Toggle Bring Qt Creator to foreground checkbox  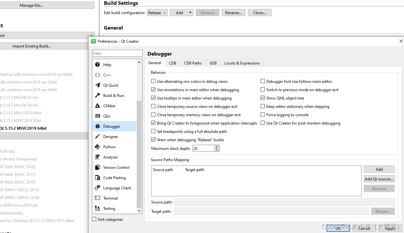coord(153,123)
